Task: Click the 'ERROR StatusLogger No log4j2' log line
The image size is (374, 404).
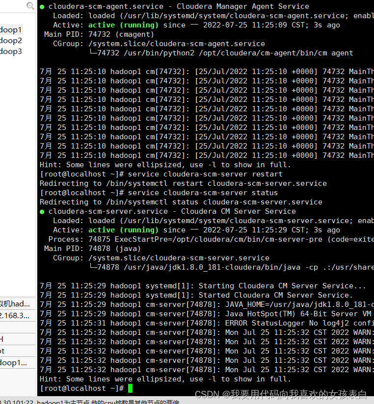Action: point(207,323)
